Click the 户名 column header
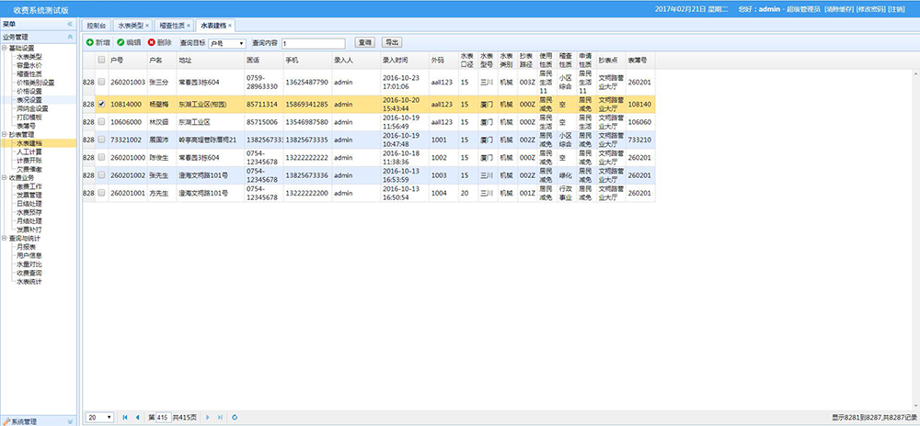The image size is (920, 426). click(x=161, y=61)
